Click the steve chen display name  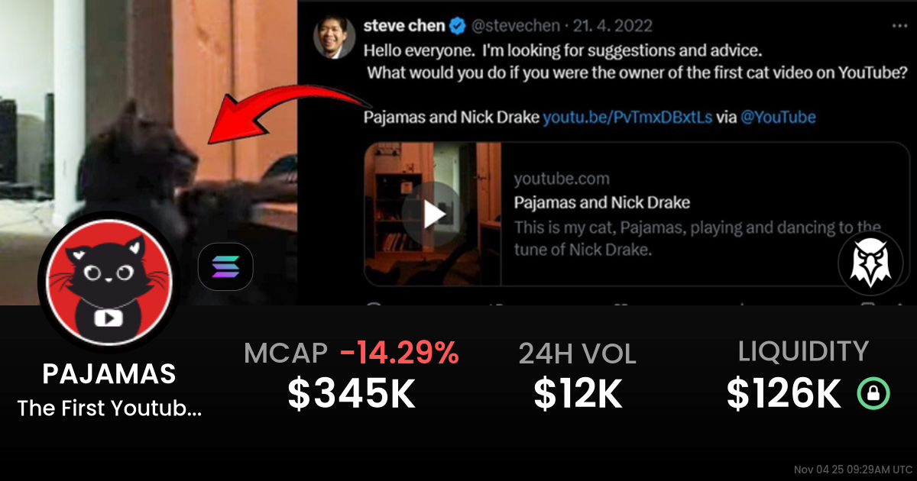(404, 26)
